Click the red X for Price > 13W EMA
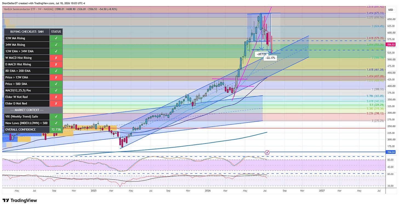Image resolution: width=399 pixels, height=207 pixels. (56, 77)
